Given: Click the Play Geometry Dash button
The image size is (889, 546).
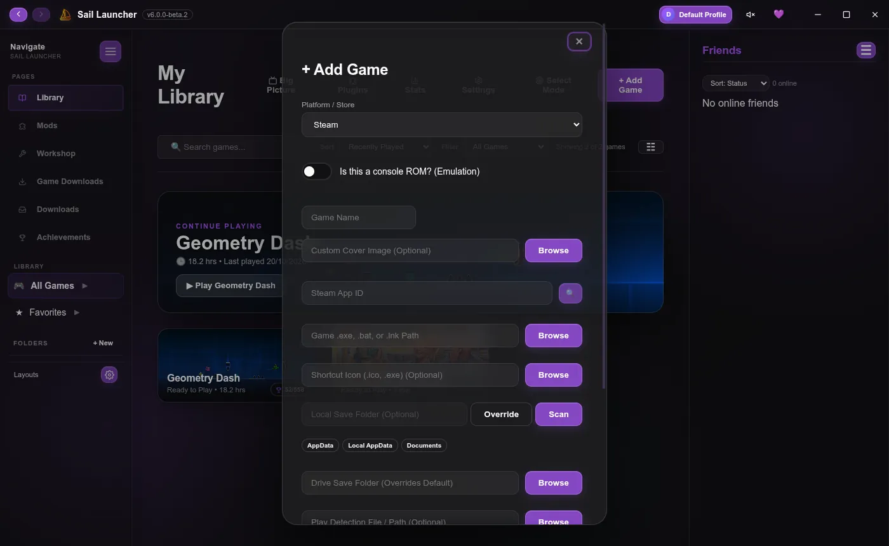Looking at the screenshot, I should click(x=231, y=286).
